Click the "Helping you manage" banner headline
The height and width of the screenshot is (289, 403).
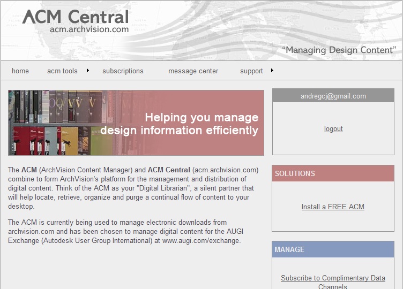point(202,117)
